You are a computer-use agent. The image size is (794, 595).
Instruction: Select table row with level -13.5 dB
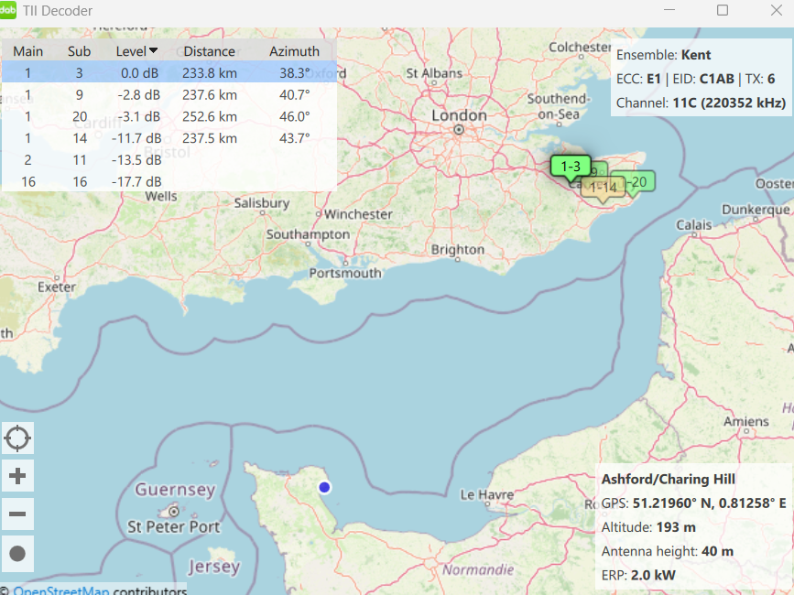pos(169,160)
